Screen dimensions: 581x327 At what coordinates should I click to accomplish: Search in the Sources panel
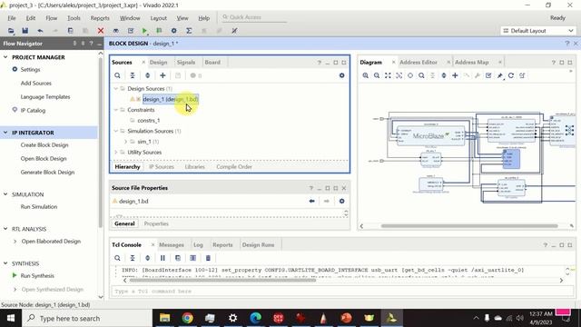point(117,75)
